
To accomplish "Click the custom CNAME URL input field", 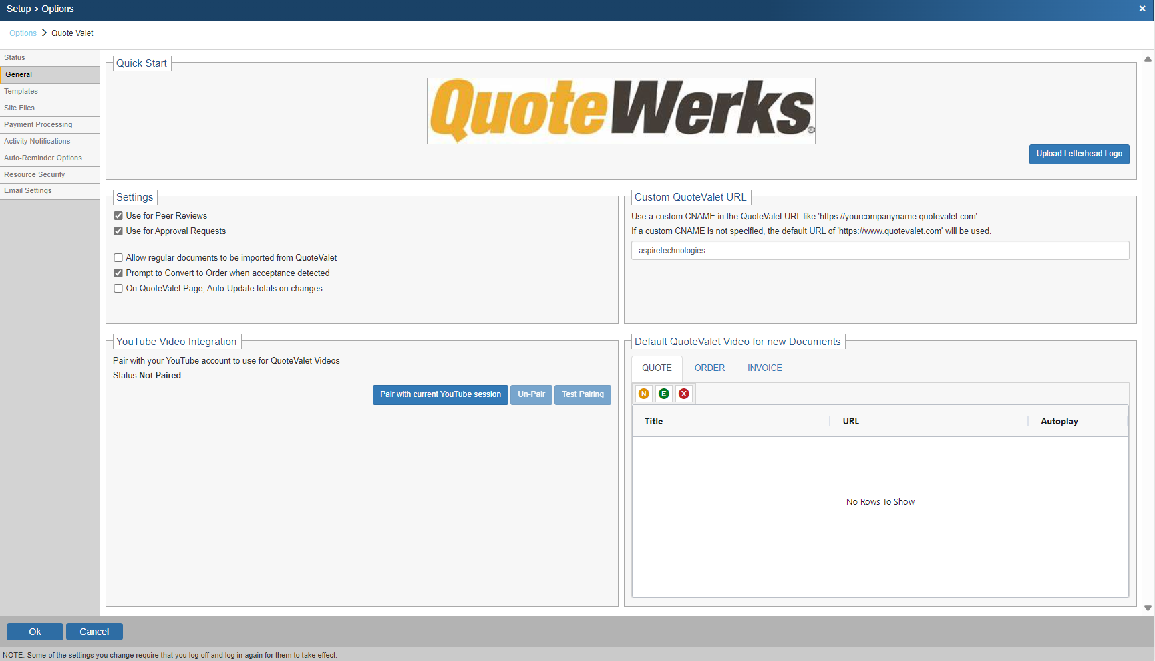I will [x=880, y=251].
